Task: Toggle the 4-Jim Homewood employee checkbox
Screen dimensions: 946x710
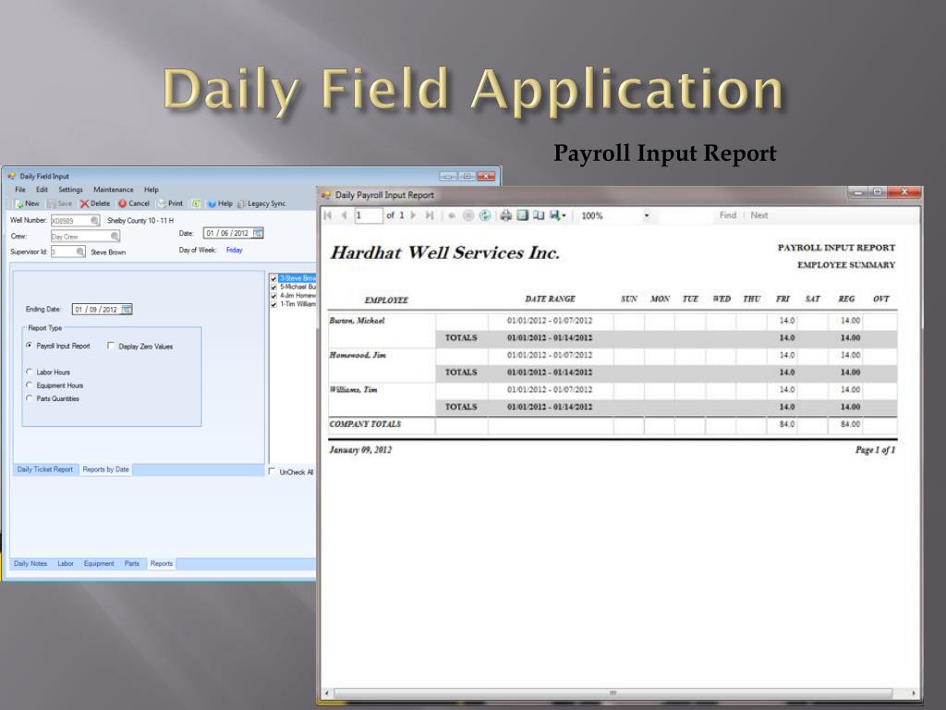Action: 273,296
